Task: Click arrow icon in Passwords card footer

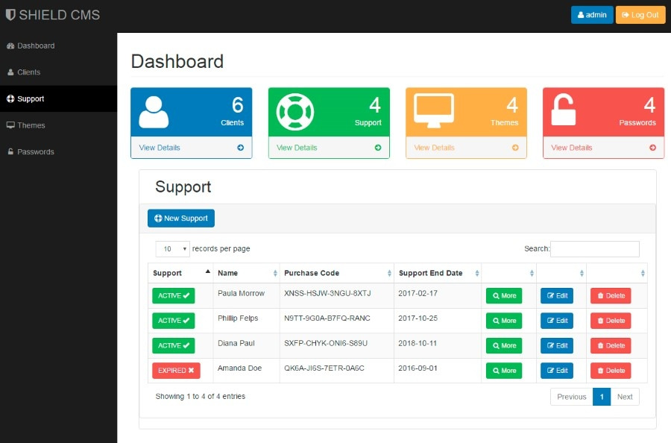Action: pyautogui.click(x=652, y=148)
